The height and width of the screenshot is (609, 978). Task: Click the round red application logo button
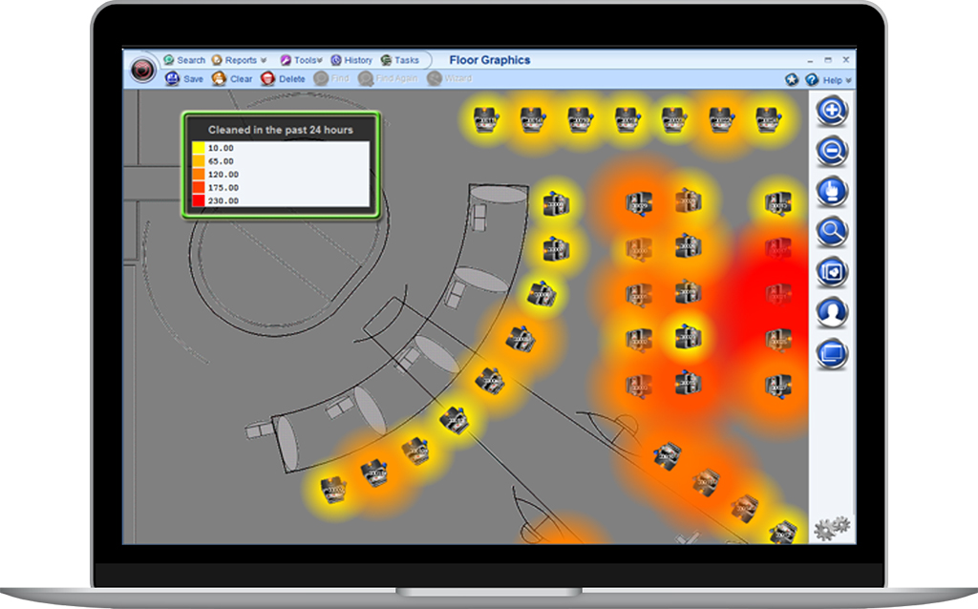[143, 70]
